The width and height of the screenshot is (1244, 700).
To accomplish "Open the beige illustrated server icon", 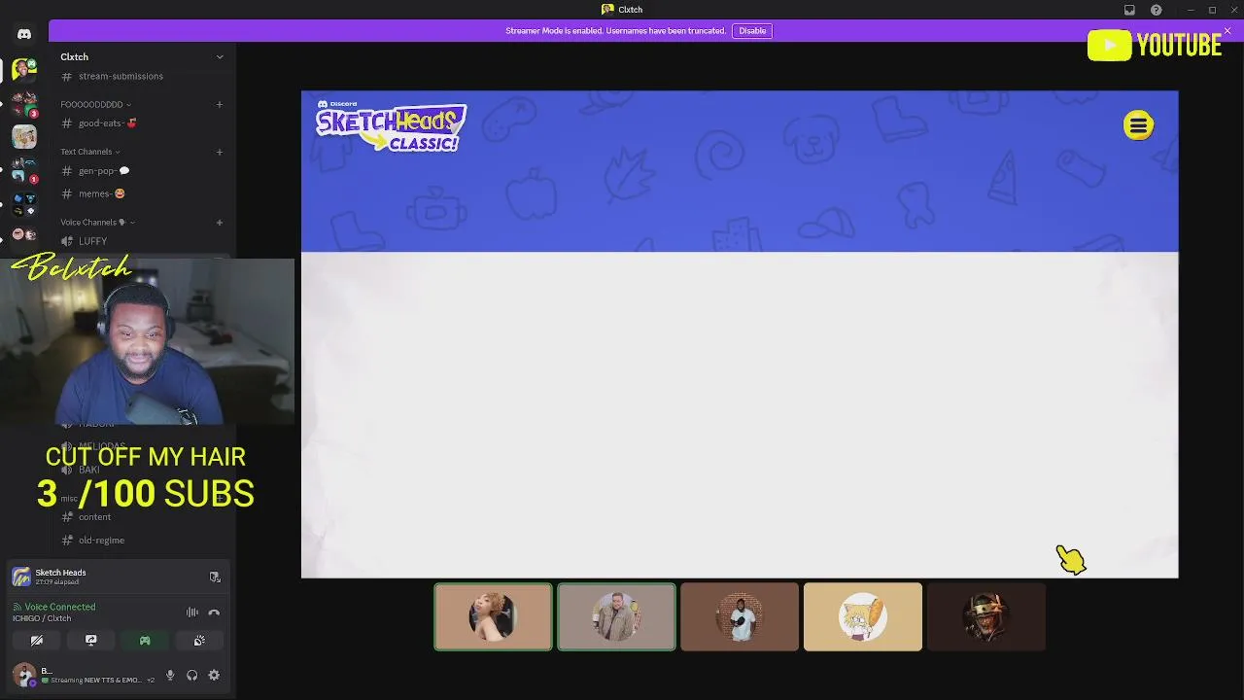I will (24, 136).
